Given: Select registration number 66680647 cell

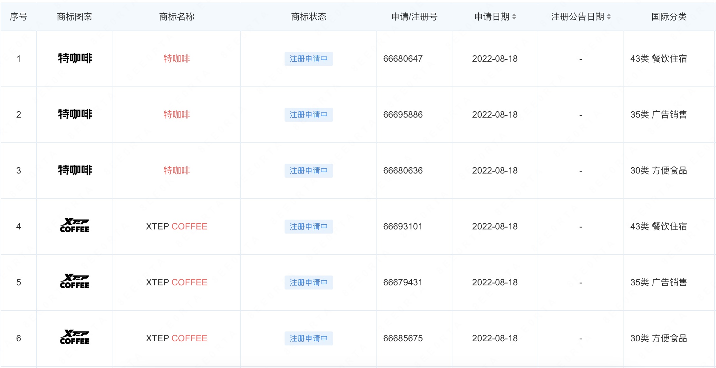Looking at the screenshot, I should (x=403, y=59).
